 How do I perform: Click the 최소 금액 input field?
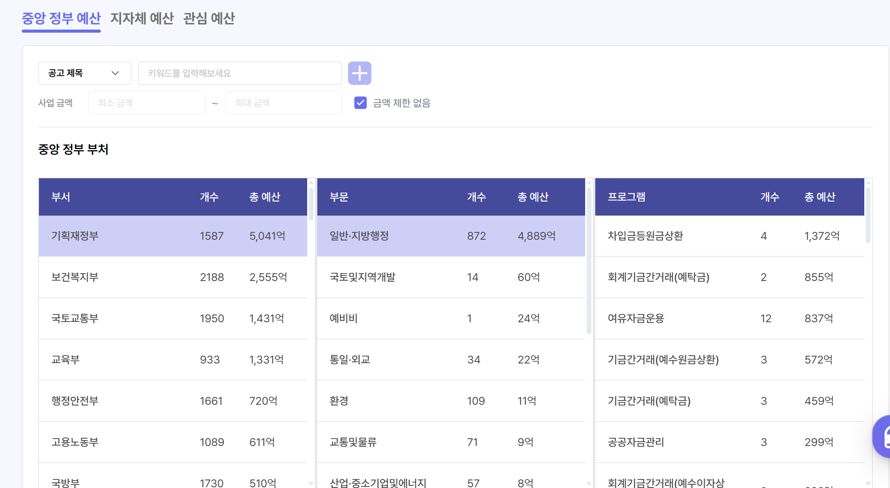pyautogui.click(x=146, y=103)
